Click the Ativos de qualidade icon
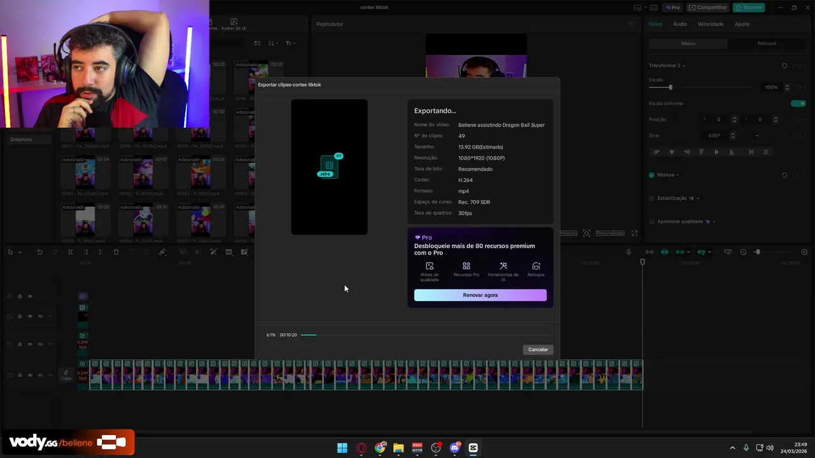 tap(430, 266)
